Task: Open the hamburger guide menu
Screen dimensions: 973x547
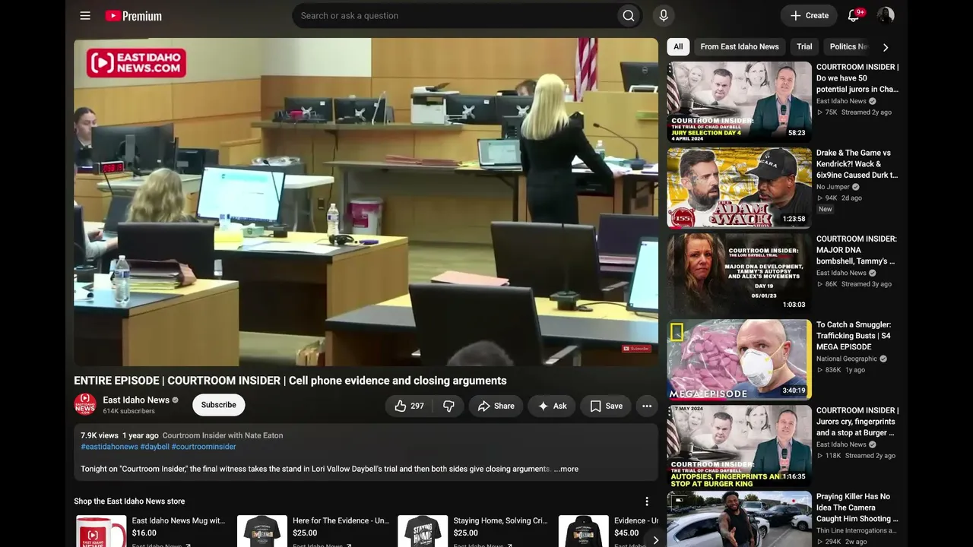Action: point(85,15)
